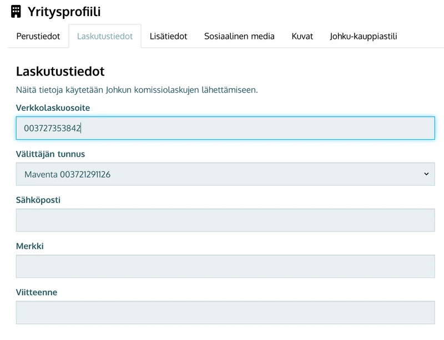Screen dimensions: 444x340
Task: Click the building icon beside Yritysprofiili
Action: 16,12
